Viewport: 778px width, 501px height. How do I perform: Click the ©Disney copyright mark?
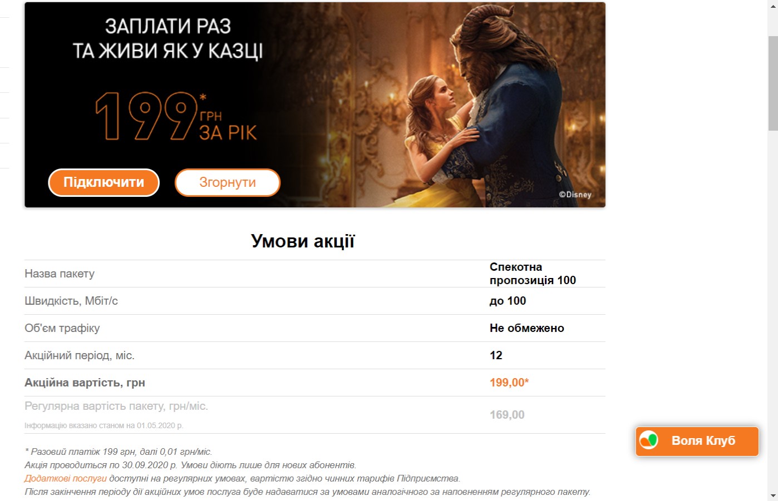tap(575, 195)
